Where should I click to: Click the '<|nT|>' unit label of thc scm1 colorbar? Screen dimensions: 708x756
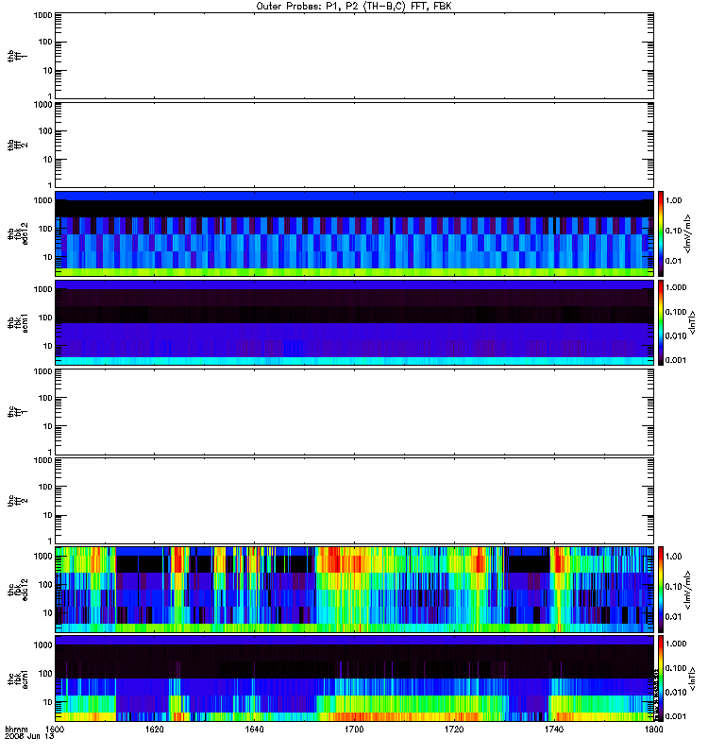[692, 679]
